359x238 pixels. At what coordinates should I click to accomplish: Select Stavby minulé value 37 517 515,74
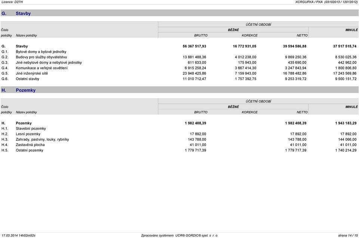click(x=345, y=46)
